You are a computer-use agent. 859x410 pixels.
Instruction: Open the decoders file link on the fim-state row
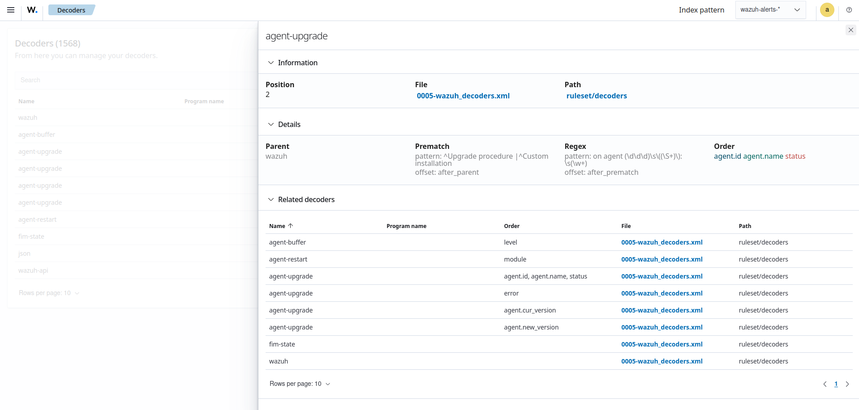662,344
